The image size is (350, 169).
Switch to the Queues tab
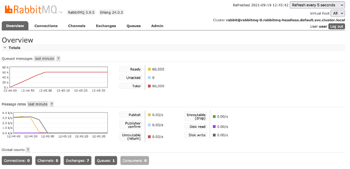coord(134,26)
